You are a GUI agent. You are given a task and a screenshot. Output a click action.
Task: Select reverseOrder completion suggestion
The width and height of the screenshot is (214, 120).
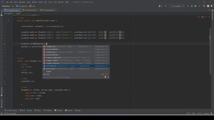(76, 49)
